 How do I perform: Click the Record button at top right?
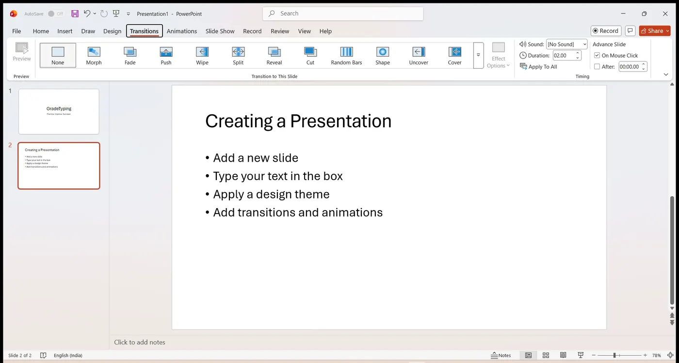pos(606,30)
